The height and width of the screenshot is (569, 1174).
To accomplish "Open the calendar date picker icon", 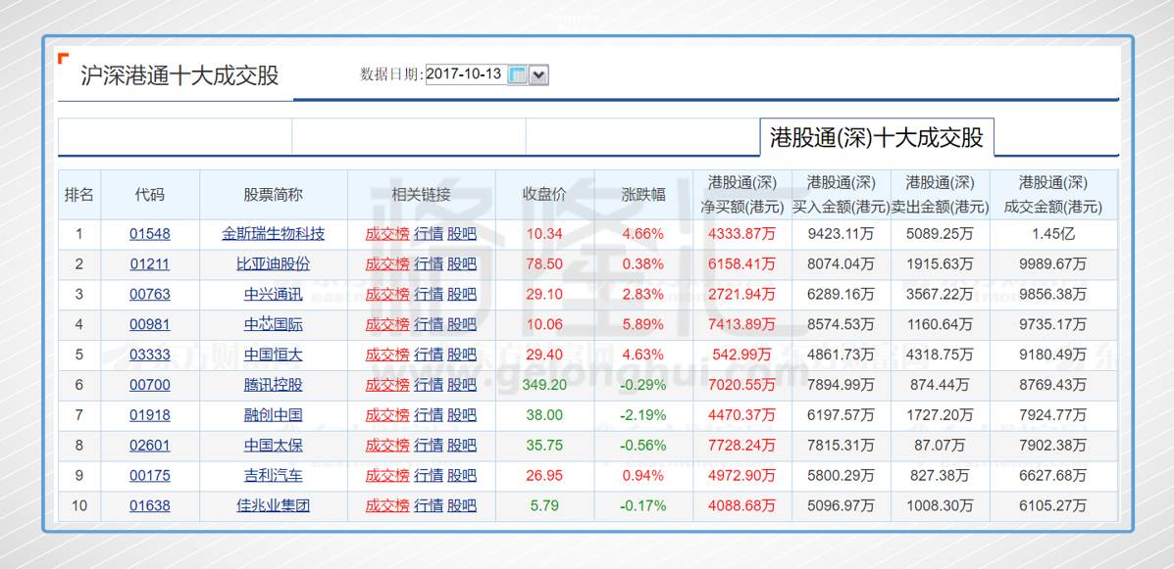I will click(517, 74).
